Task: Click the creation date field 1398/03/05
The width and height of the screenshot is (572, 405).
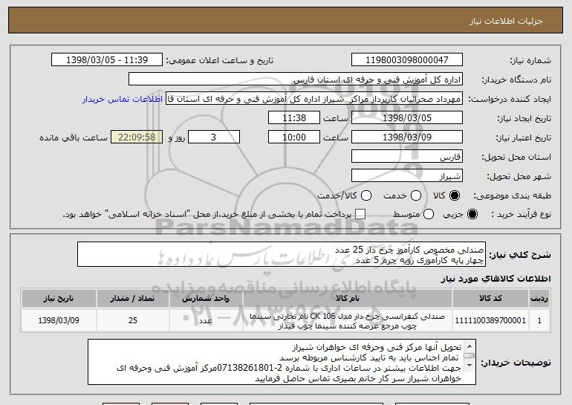Action: click(407, 118)
